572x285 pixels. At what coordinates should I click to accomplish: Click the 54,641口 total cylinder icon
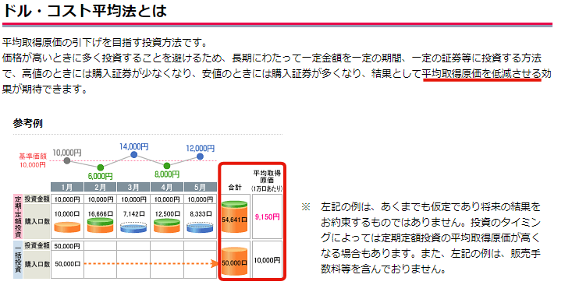(236, 216)
